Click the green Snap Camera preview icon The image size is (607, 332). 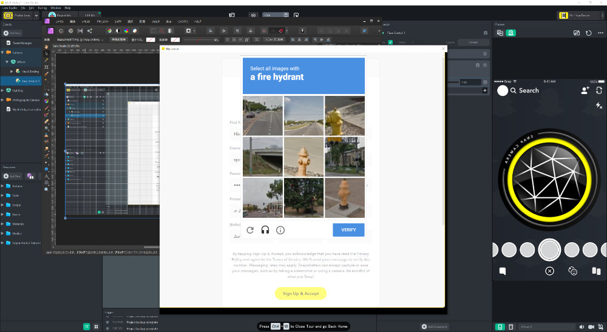click(510, 33)
